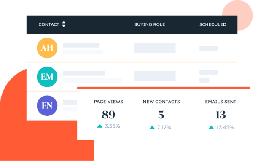253x161 pixels.
Task: Click the 7.12% new contacts change
Action: tap(164, 127)
